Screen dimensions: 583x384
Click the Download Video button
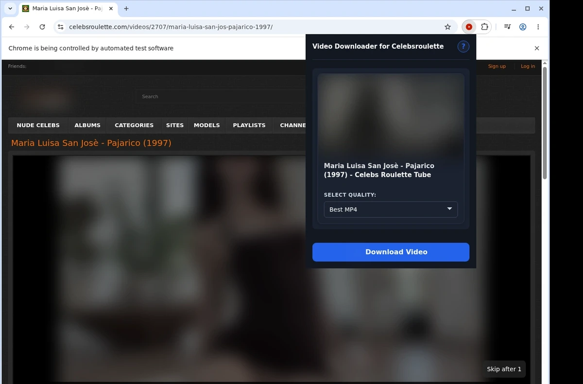[391, 252]
